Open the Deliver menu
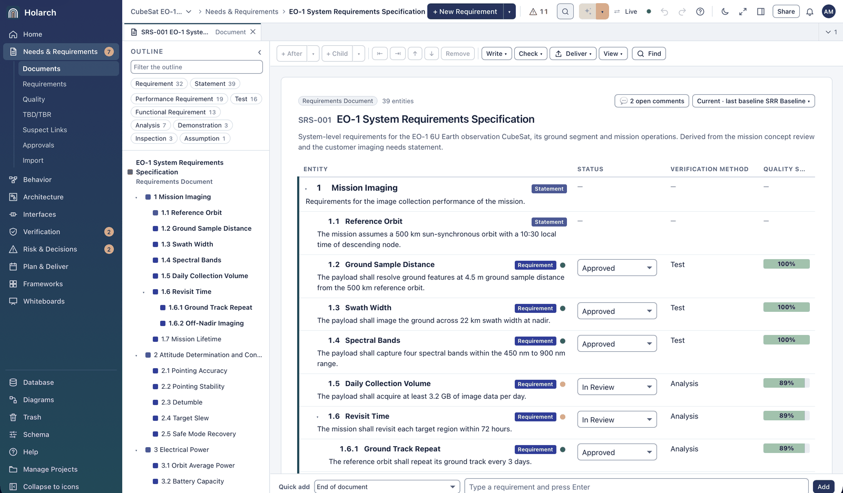This screenshot has height=493, width=843. tap(573, 54)
